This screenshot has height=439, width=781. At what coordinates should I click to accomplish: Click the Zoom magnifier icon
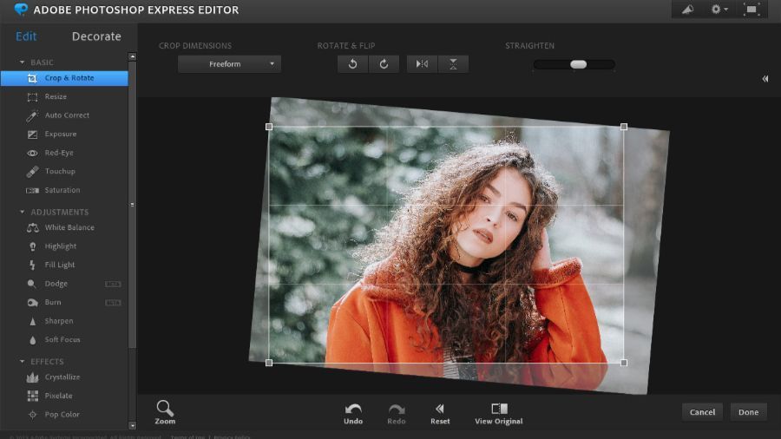(165, 409)
